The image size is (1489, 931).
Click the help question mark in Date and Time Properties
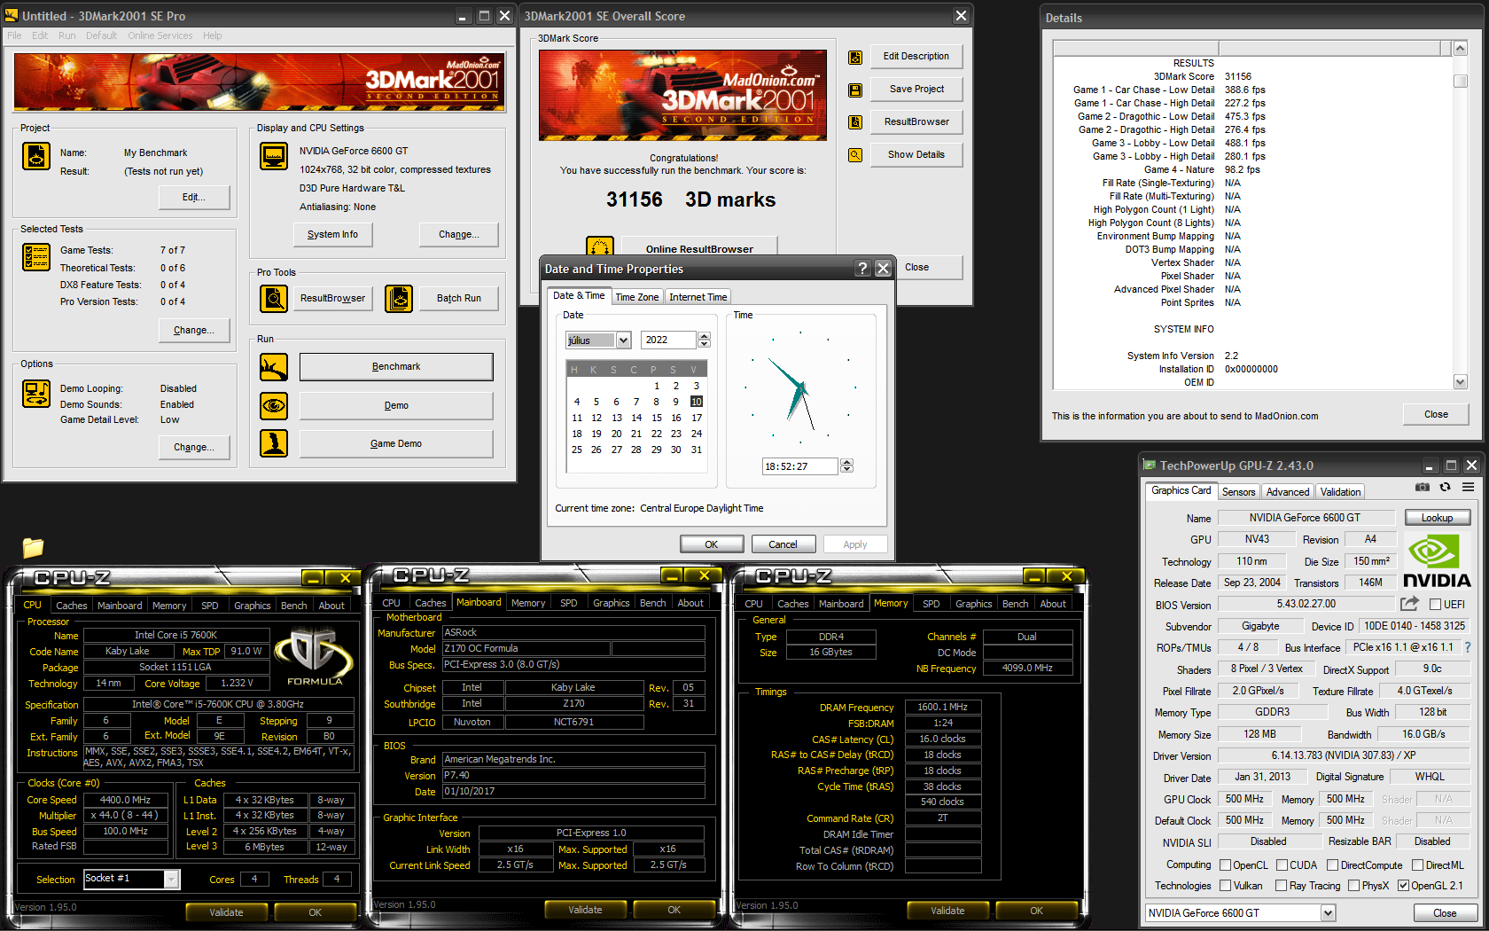[x=862, y=269]
